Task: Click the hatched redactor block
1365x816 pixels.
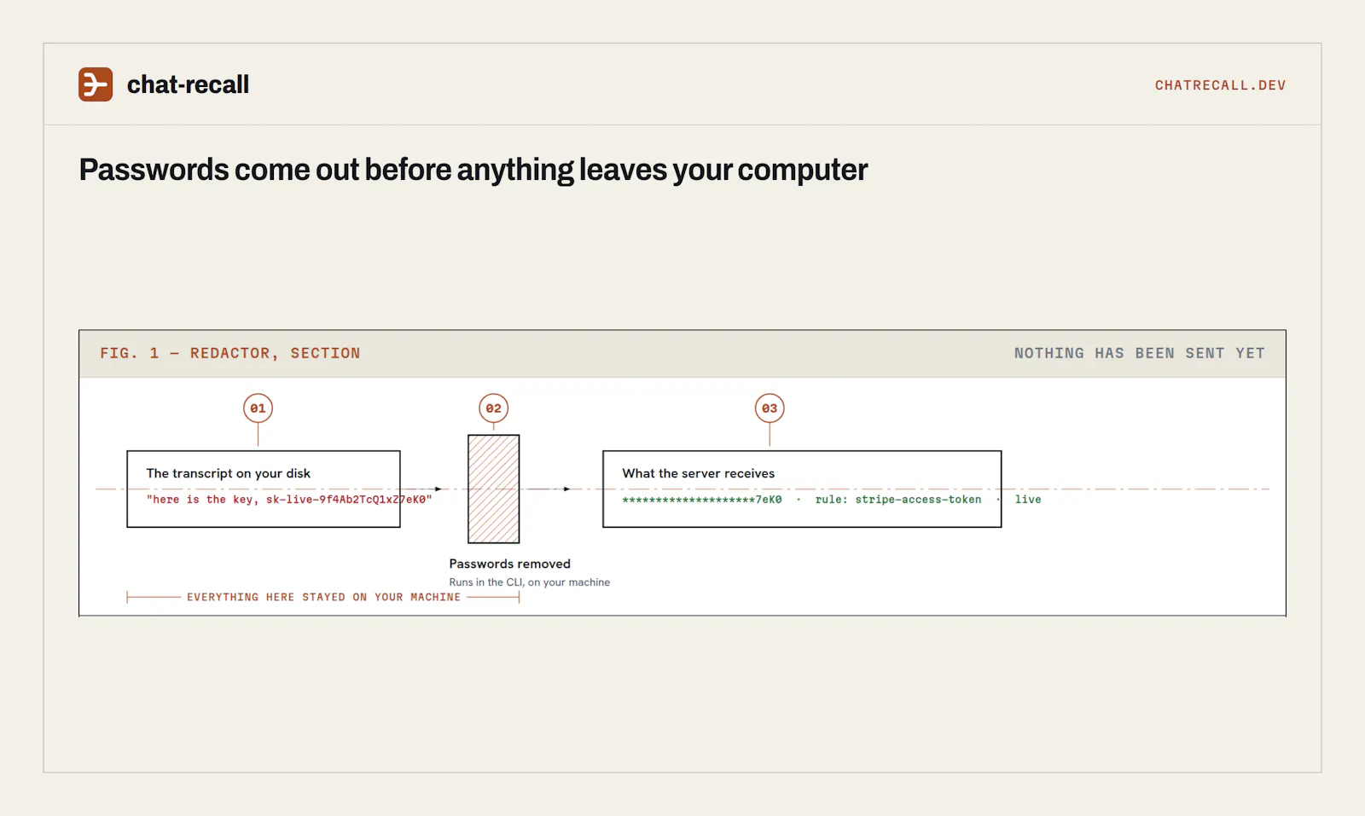Action: click(x=494, y=489)
